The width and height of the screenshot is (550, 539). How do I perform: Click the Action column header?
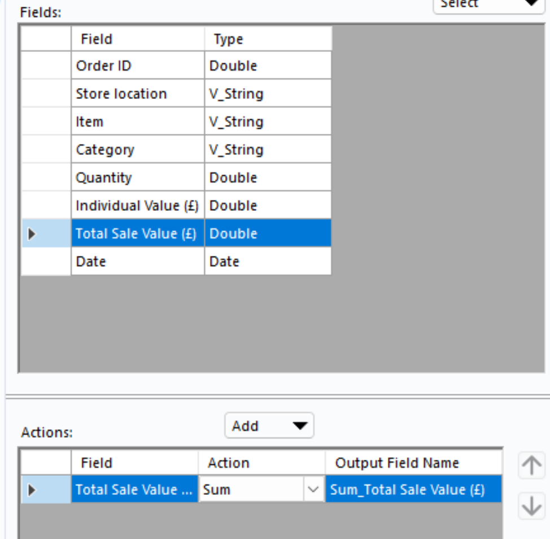click(261, 463)
